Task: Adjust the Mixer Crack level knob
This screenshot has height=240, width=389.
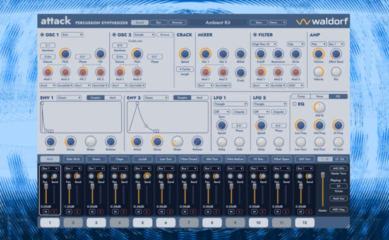Action: [241, 73]
